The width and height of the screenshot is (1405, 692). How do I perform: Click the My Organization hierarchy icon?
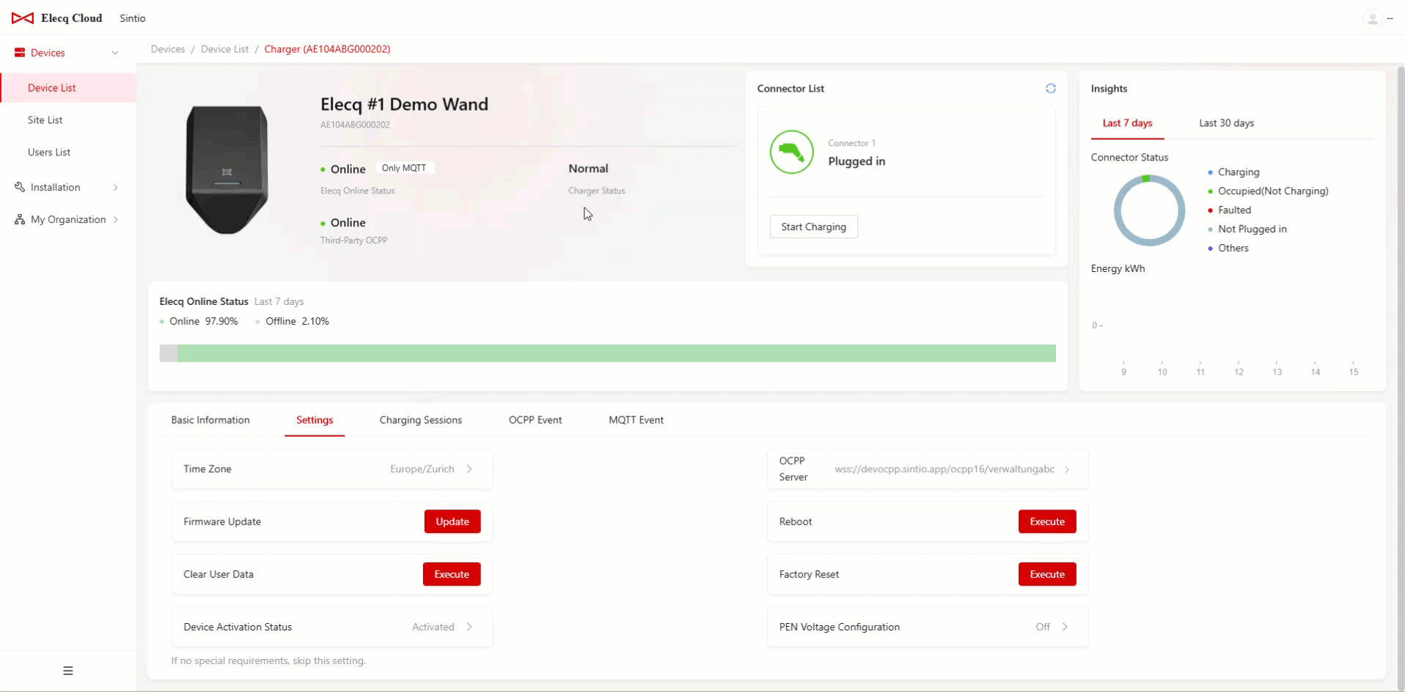click(x=20, y=219)
